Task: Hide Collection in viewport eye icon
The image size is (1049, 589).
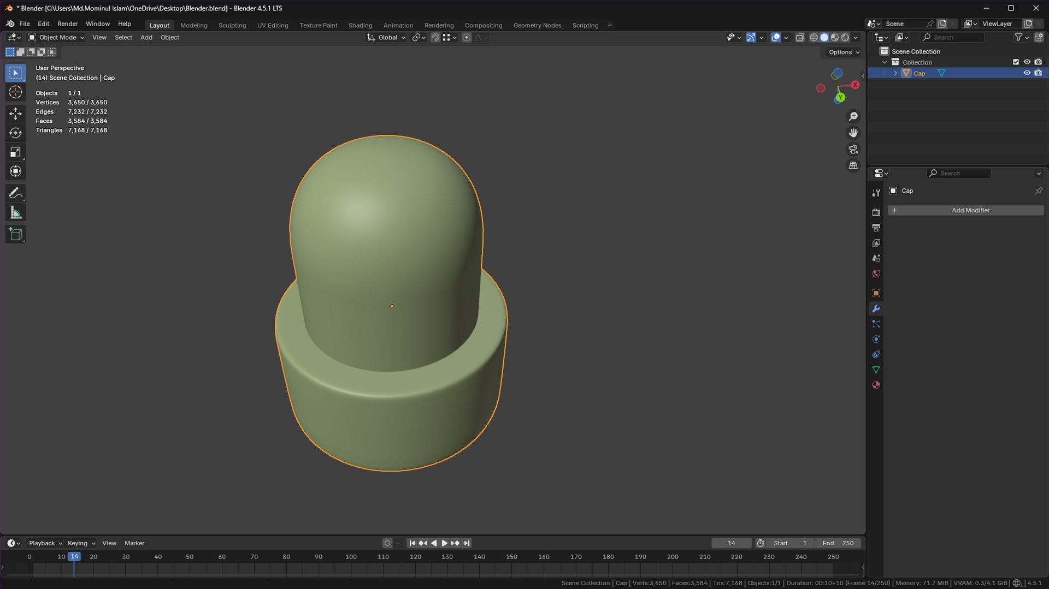Action: 1027,62
